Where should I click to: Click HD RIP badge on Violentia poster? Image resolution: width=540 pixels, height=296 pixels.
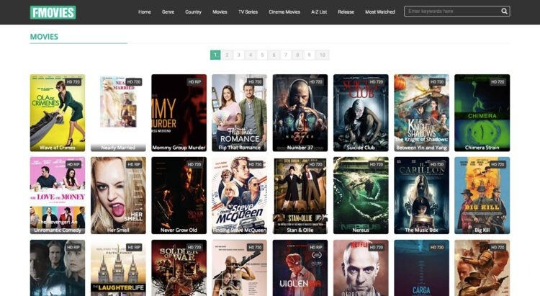point(316,247)
